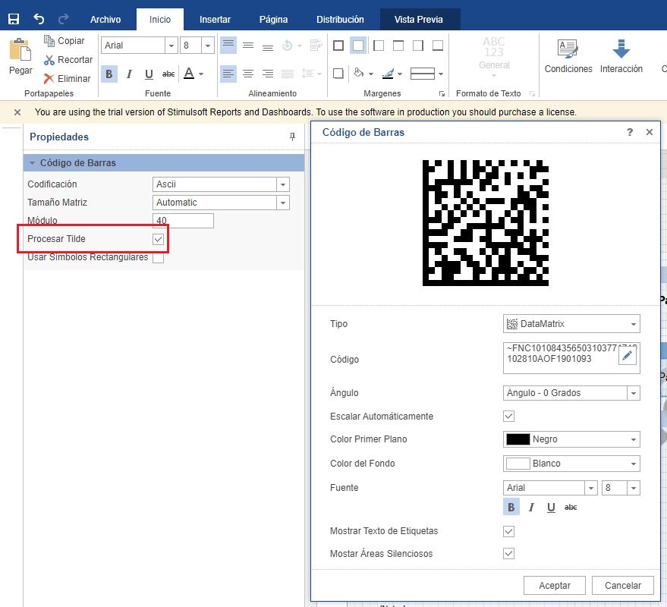Switch to the Vista Previa tab
Screen dimensions: 667x607
pyautogui.click(x=419, y=20)
